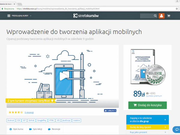Open the shopping cart icon in header
The image size is (180, 135).
click(169, 16)
